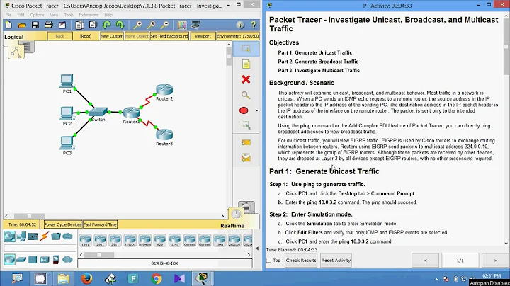Expand the draw shape tool dropdown arrow

coord(256,110)
